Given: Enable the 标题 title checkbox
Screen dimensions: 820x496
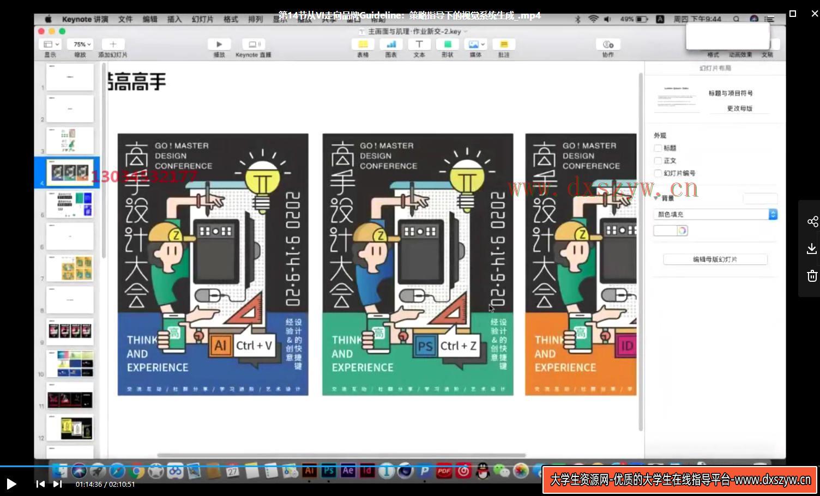Looking at the screenshot, I should pos(658,148).
